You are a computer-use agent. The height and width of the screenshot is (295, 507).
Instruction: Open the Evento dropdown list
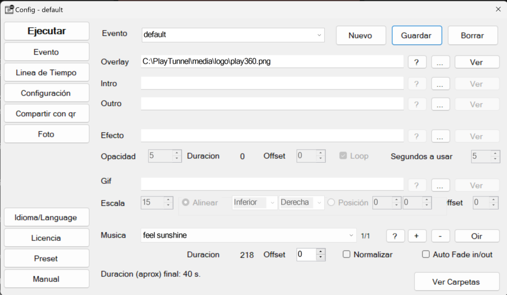click(x=319, y=35)
